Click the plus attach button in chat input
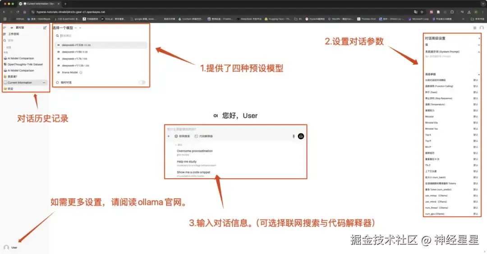Screen dimensions: 487x254 pos(169,136)
